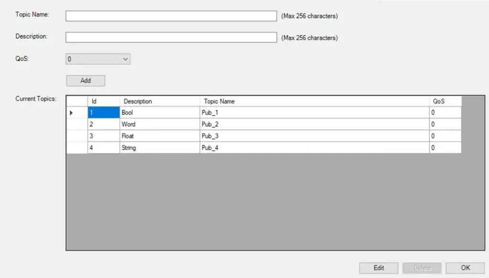
Task: Select the Pub_2 topic name cell
Action: tap(314, 124)
